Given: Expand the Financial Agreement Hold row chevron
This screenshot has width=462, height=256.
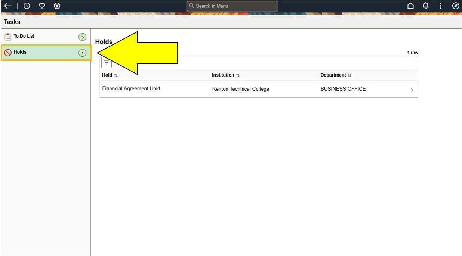Looking at the screenshot, I should (x=412, y=90).
